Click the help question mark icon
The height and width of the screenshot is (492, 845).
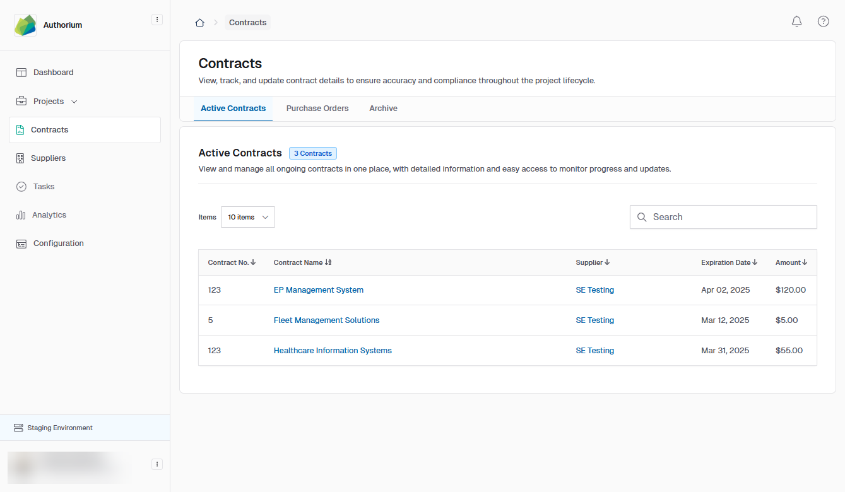click(823, 21)
